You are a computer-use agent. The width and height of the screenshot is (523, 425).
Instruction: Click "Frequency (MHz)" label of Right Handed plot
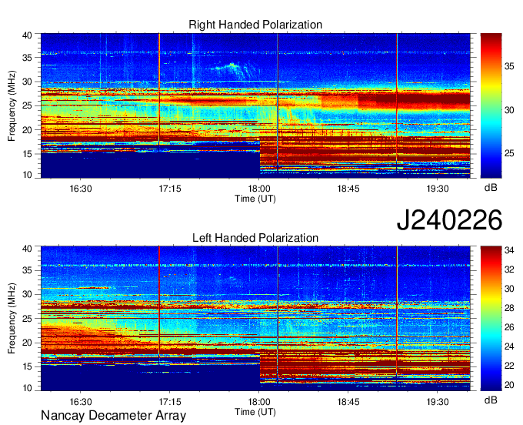pos(12,105)
